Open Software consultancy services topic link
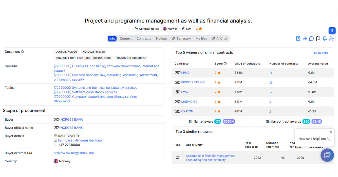 pyautogui.click(x=86, y=92)
